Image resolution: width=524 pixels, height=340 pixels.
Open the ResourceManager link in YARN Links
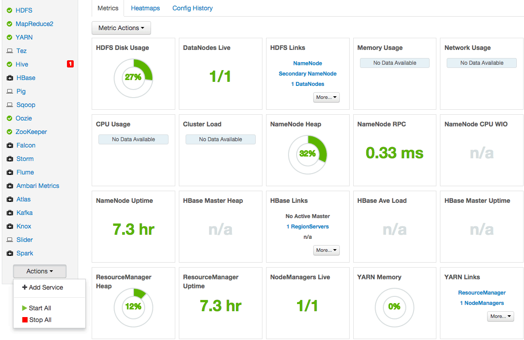pyautogui.click(x=482, y=292)
